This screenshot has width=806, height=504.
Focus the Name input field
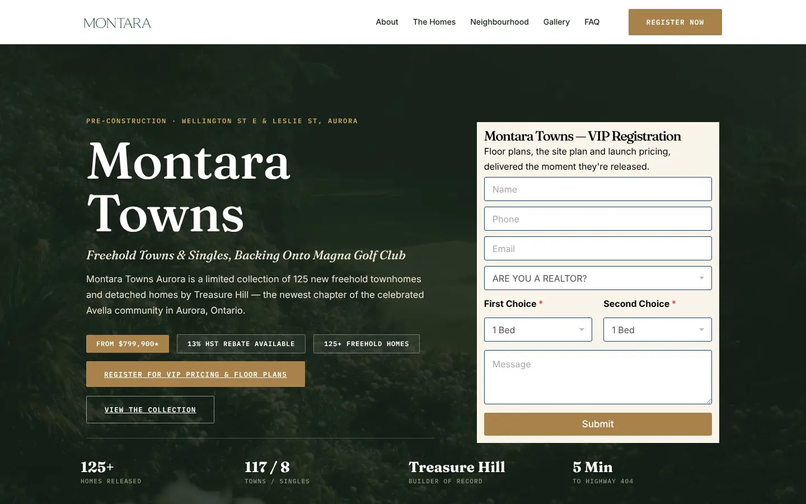coord(598,189)
